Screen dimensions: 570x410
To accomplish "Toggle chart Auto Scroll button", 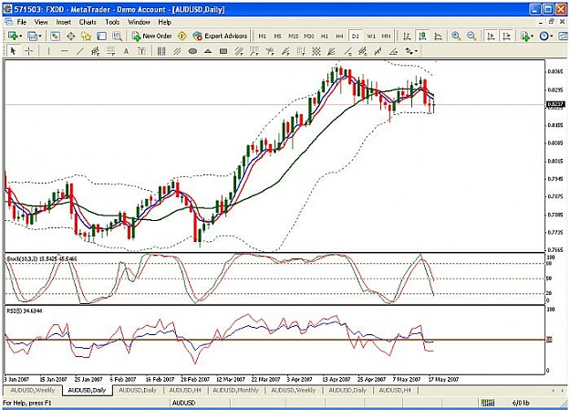I will 491,36.
